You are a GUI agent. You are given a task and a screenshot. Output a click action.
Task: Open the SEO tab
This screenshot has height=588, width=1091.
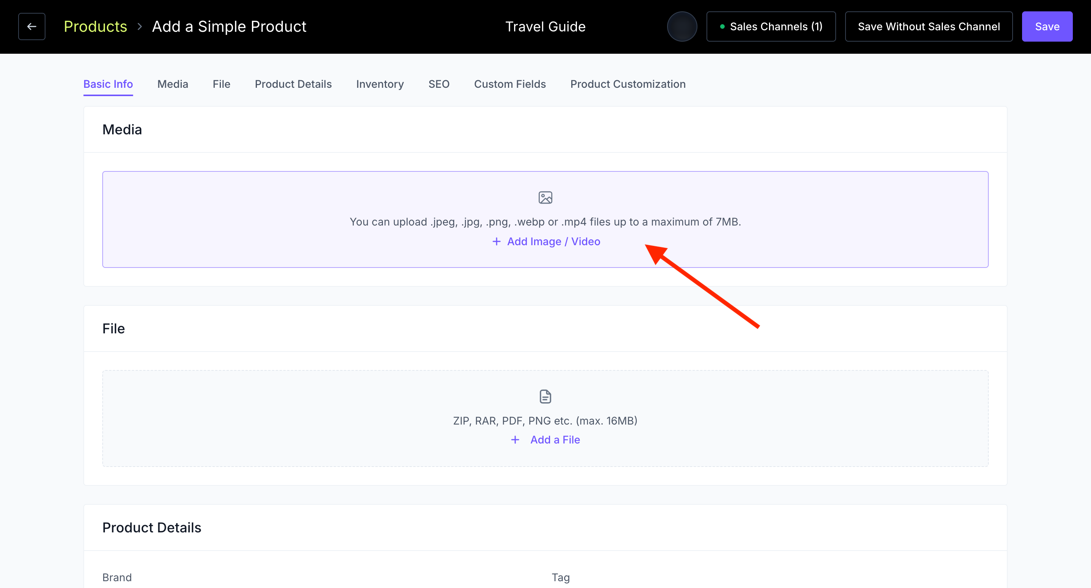(x=439, y=84)
